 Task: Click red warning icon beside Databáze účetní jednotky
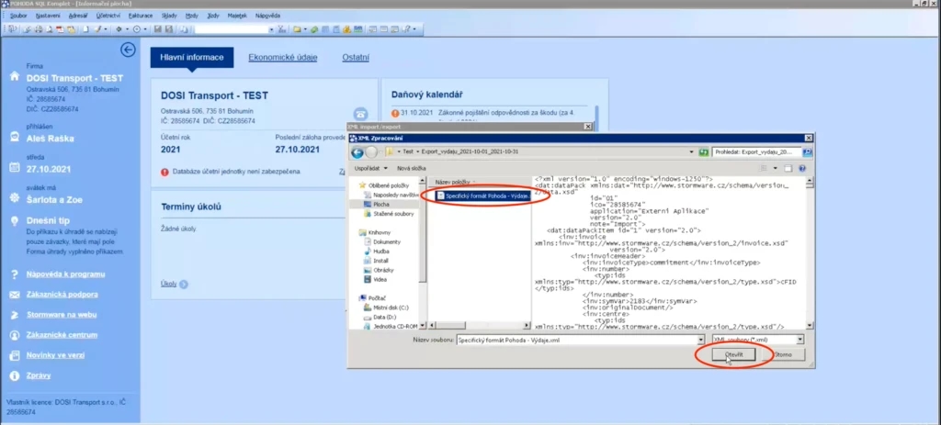(x=164, y=172)
